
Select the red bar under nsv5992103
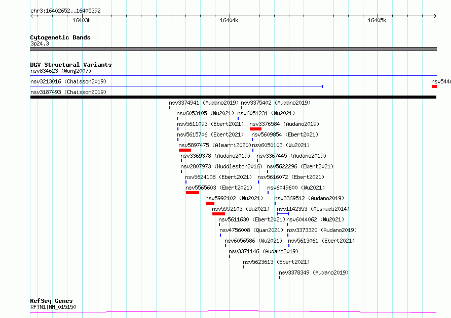click(x=218, y=214)
